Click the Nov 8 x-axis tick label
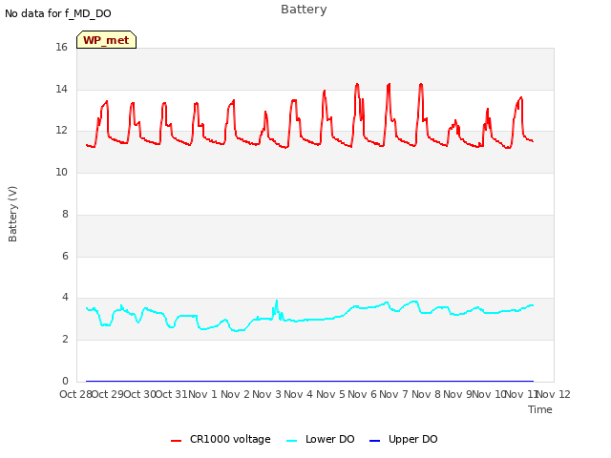 tap(426, 394)
